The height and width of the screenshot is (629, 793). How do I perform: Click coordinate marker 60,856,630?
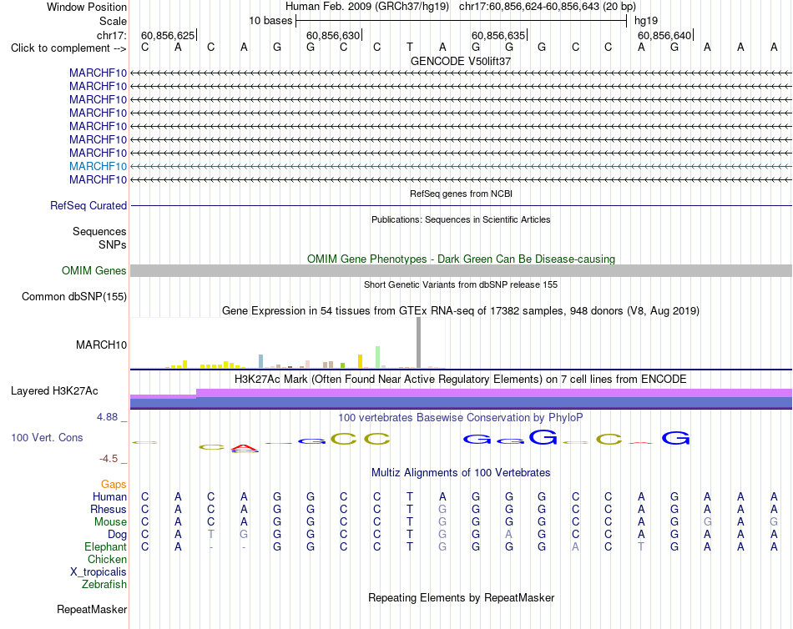pyautogui.click(x=333, y=35)
